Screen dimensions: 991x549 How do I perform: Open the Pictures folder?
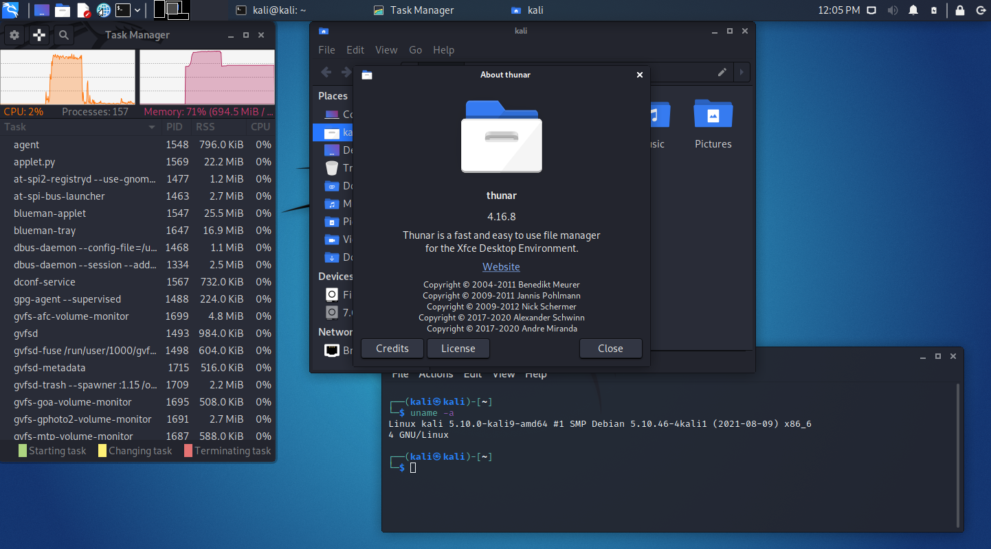click(713, 124)
